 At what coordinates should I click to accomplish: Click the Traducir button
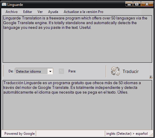pos(125,71)
